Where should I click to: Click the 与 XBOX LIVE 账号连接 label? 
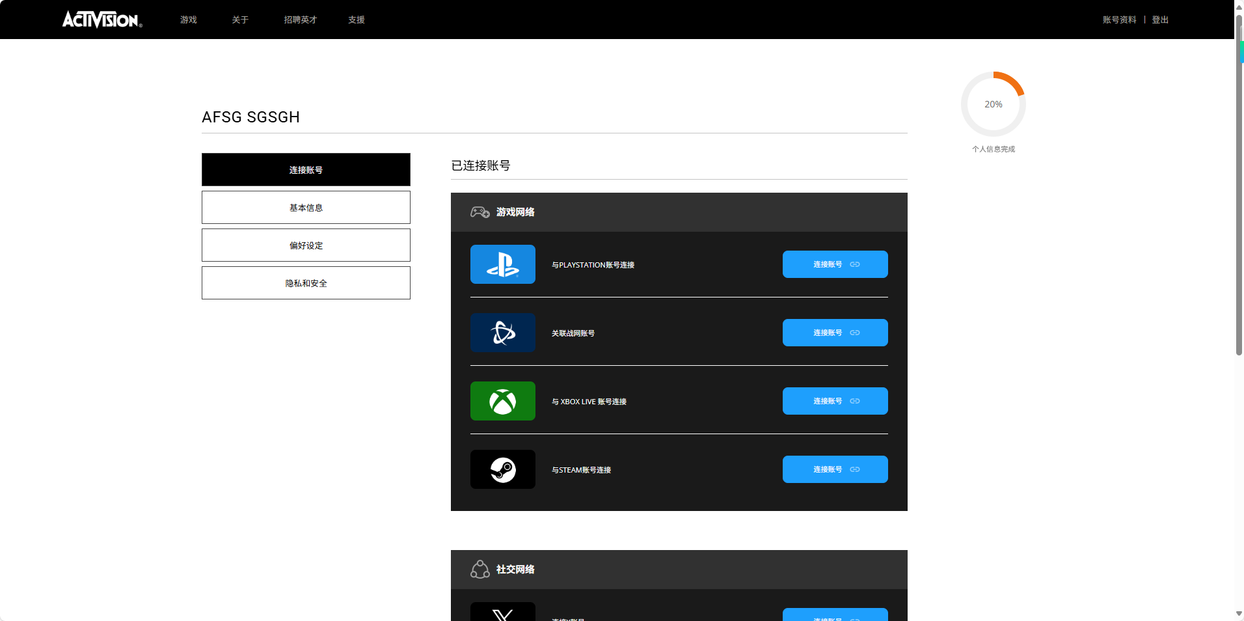pos(589,402)
